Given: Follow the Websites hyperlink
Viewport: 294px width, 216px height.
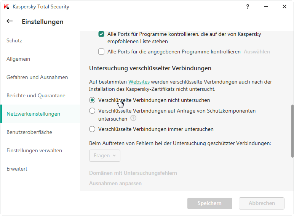Looking at the screenshot, I should [x=139, y=82].
